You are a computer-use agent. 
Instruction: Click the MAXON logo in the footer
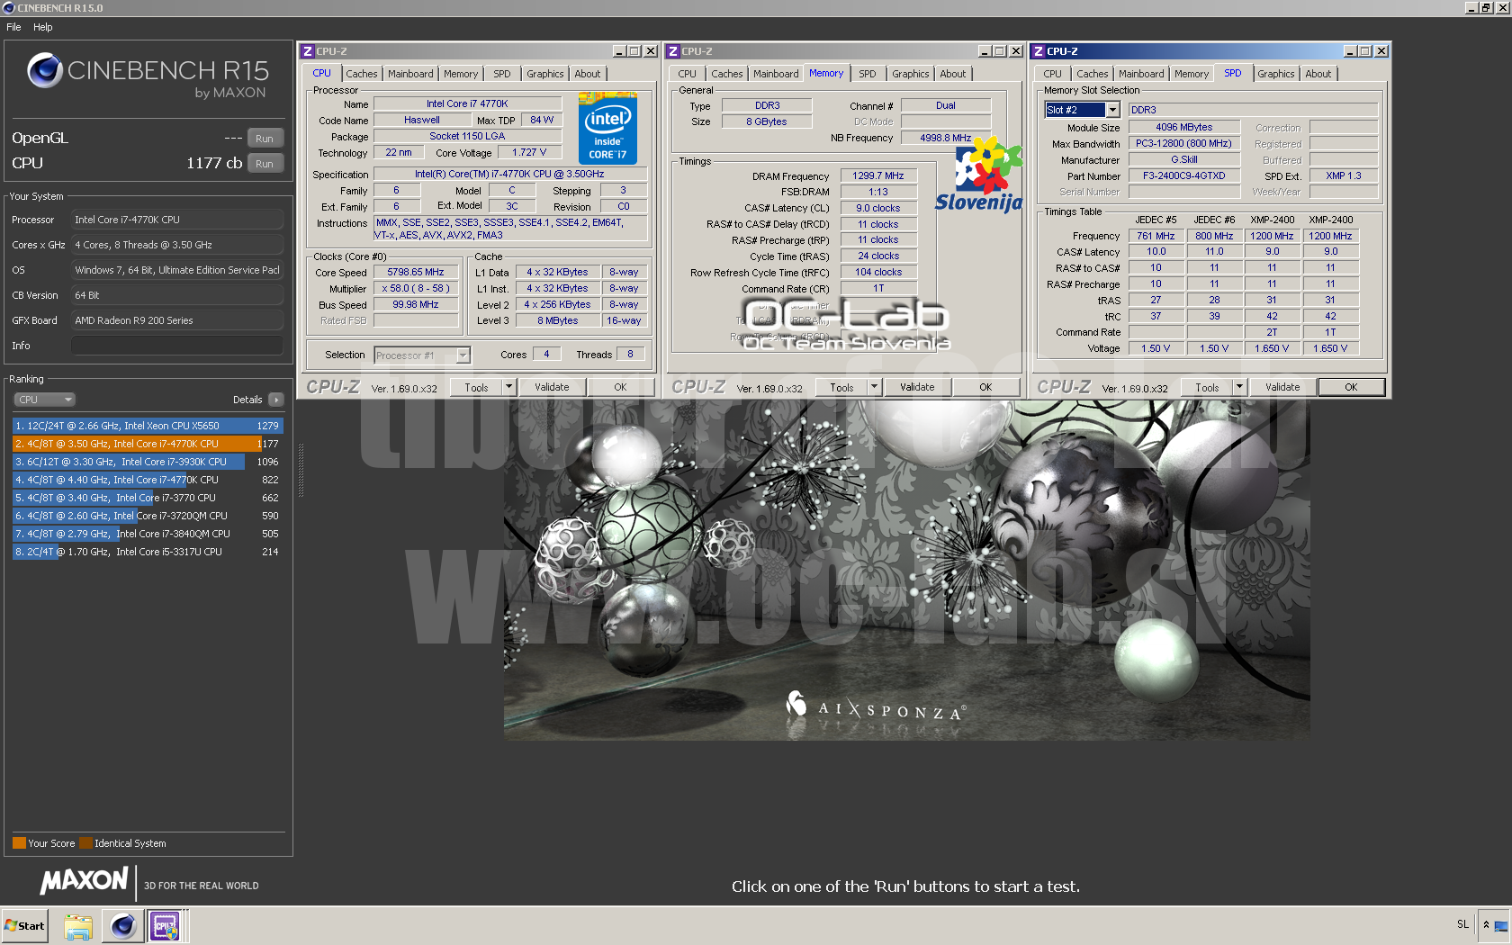[x=84, y=882]
